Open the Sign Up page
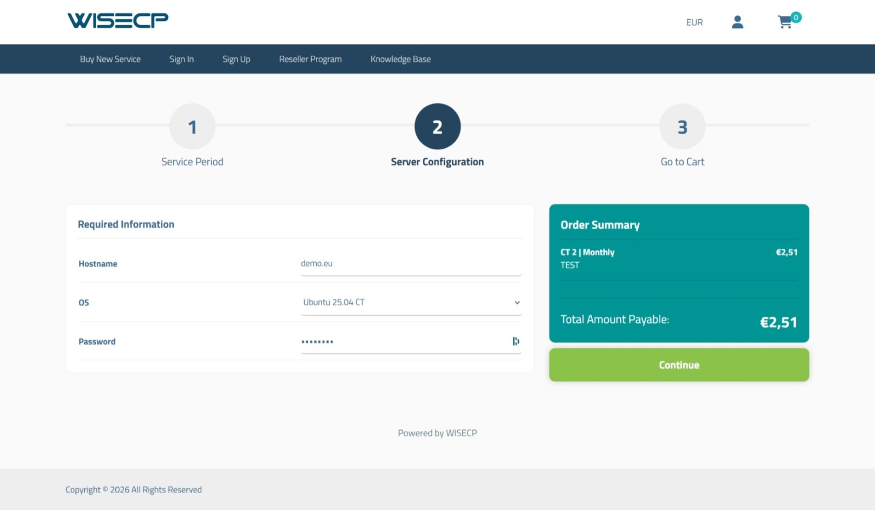Image resolution: width=875 pixels, height=510 pixels. pyautogui.click(x=236, y=59)
